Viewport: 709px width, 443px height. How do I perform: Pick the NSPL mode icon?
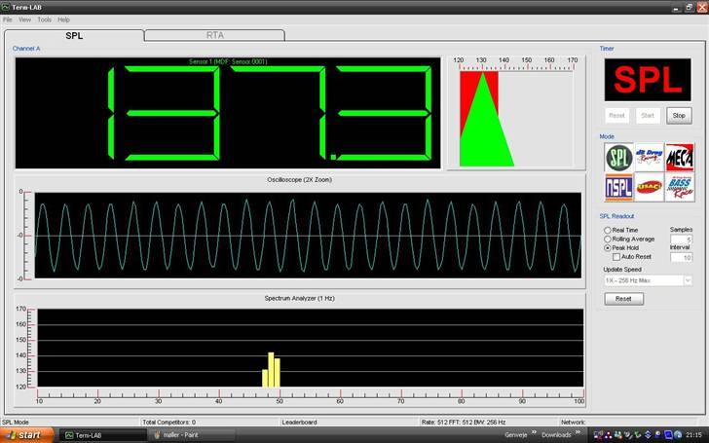(619, 187)
